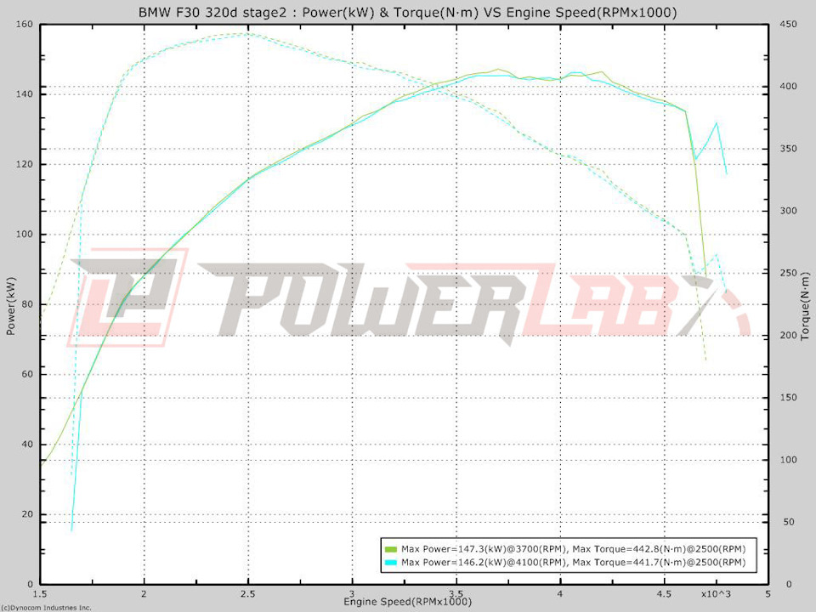Click the 2.5 engine speed tick label
This screenshot has height=612, width=816.
(247, 594)
